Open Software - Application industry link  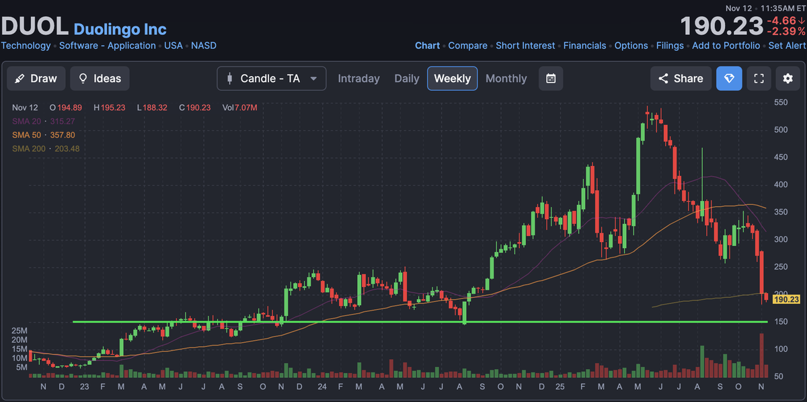coord(108,46)
